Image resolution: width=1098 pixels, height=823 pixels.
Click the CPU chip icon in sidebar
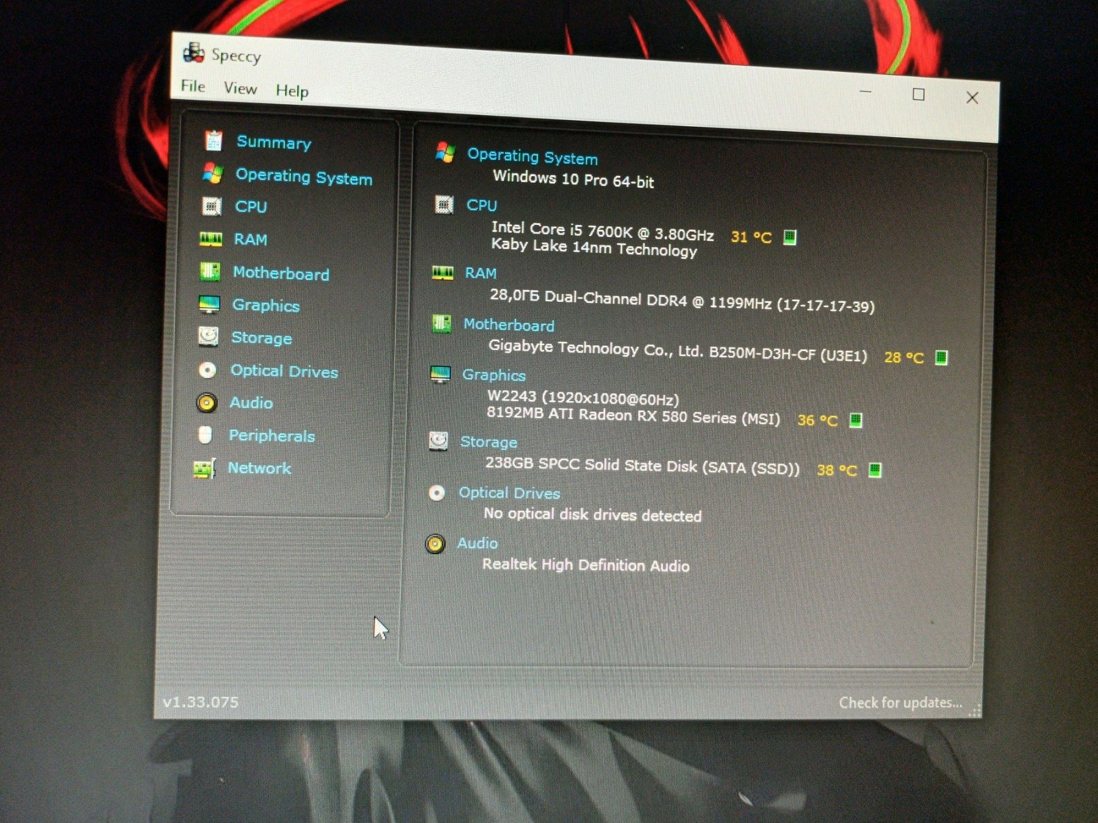pyautogui.click(x=212, y=206)
